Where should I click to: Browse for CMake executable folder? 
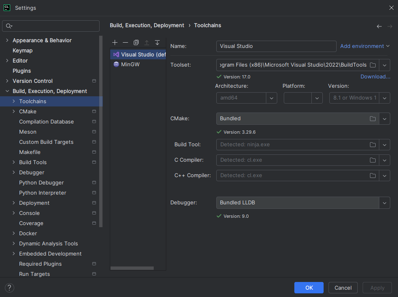[373, 119]
